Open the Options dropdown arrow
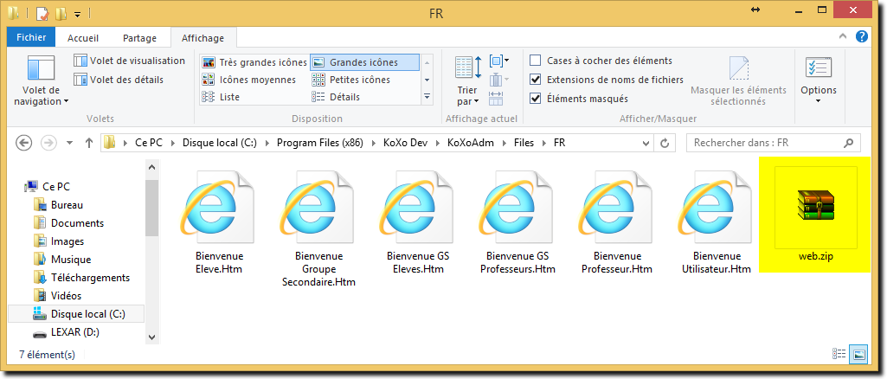 click(818, 100)
